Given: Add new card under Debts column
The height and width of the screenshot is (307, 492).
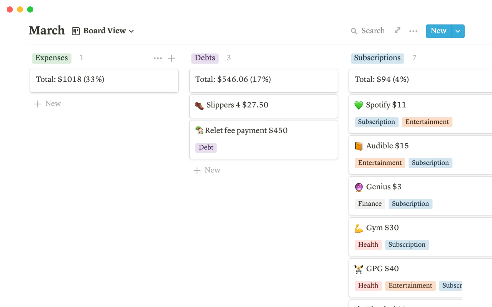Looking at the screenshot, I should 207,170.
